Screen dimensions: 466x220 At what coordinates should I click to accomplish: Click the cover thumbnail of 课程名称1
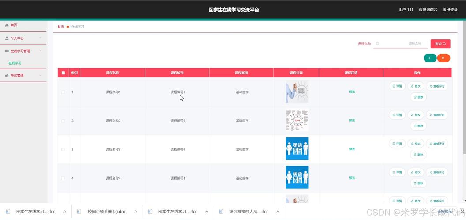coord(297,92)
